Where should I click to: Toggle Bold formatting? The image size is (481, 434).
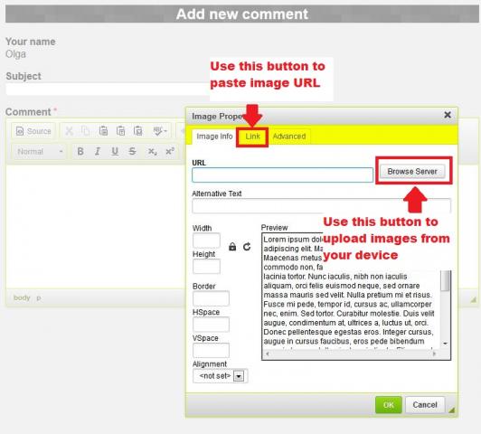[80, 152]
